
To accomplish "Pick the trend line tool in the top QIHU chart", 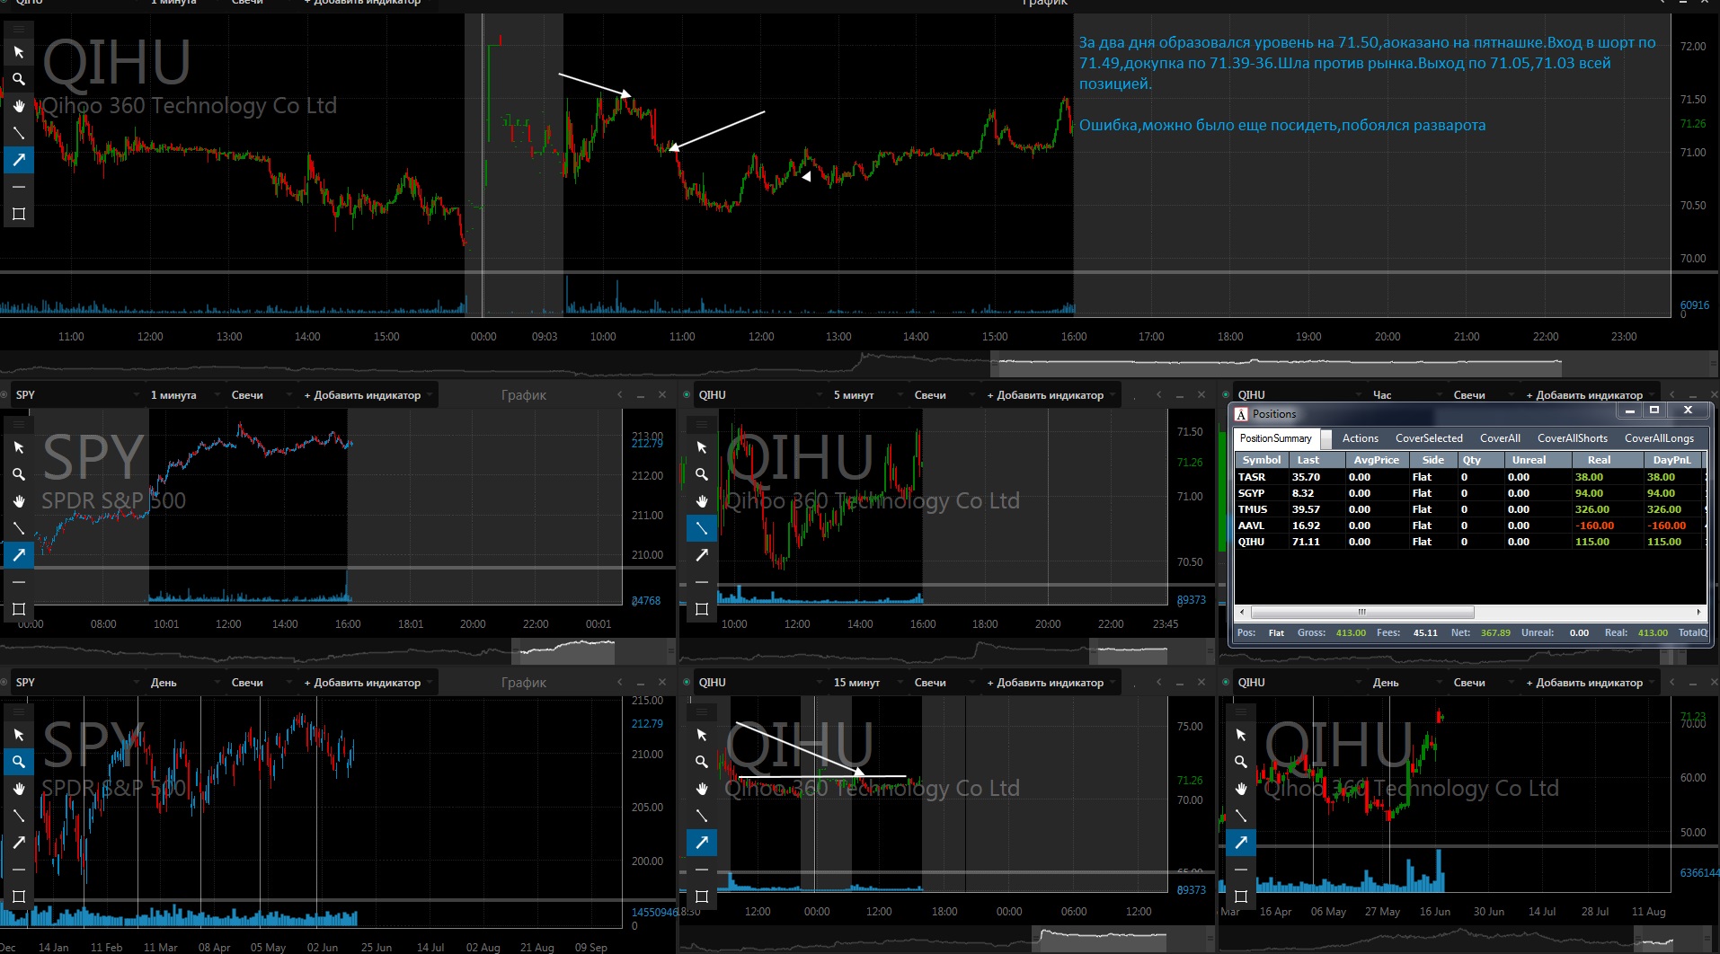I will pos(18,133).
